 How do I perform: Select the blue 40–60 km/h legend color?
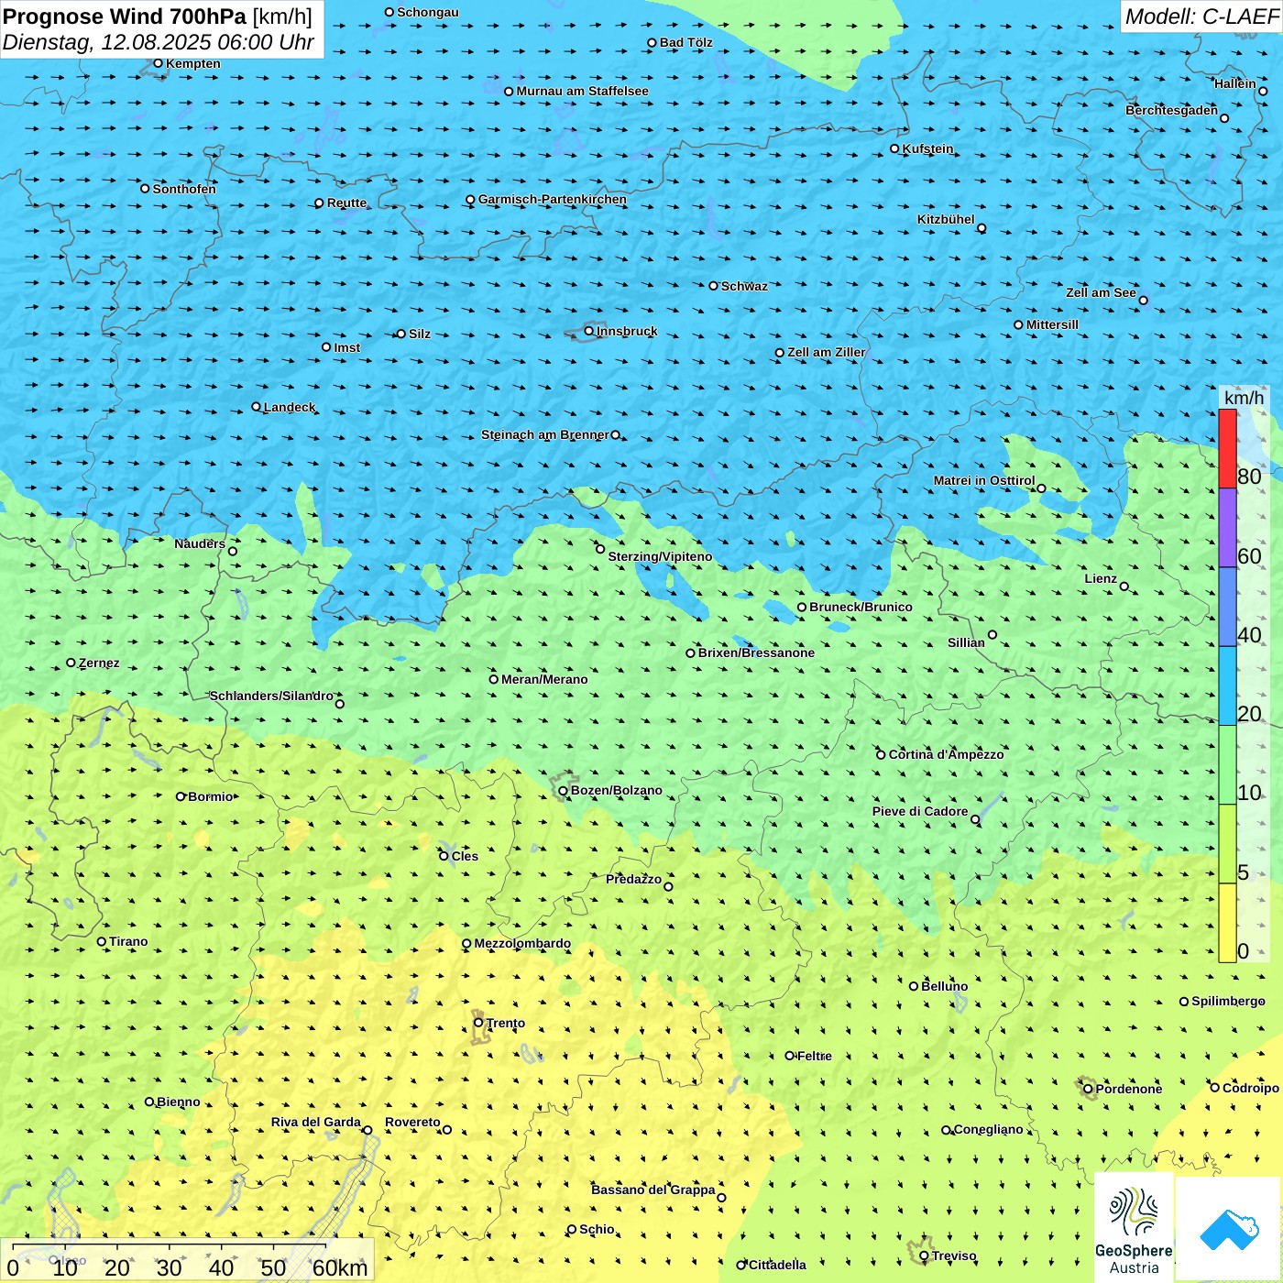click(1227, 607)
